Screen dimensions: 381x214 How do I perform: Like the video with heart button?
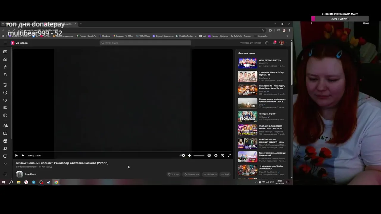pyautogui.click(x=174, y=174)
